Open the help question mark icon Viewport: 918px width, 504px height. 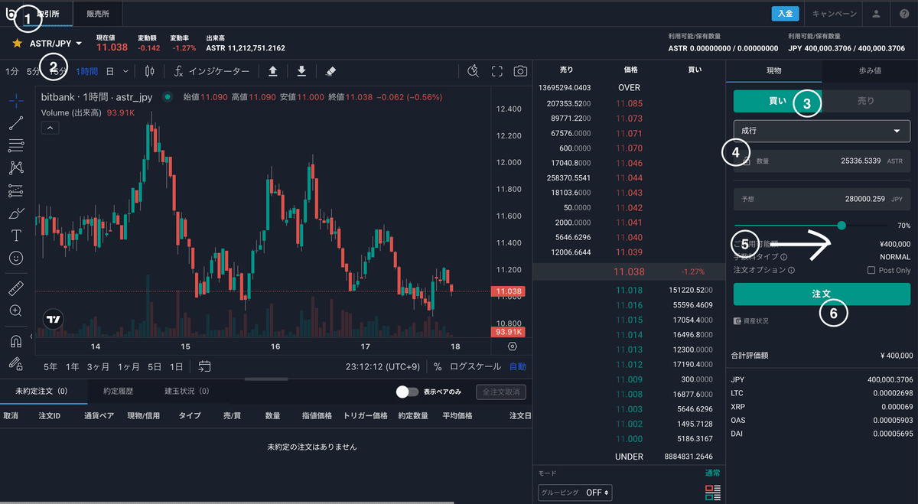pyautogui.click(x=904, y=13)
